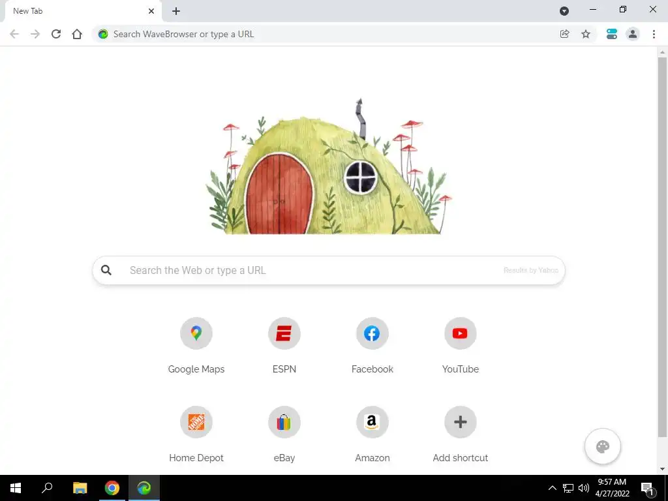Open the three-dot browser menu

click(654, 34)
